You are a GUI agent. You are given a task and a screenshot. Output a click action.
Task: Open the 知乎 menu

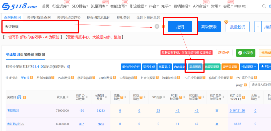pyautogui.click(x=166, y=6)
